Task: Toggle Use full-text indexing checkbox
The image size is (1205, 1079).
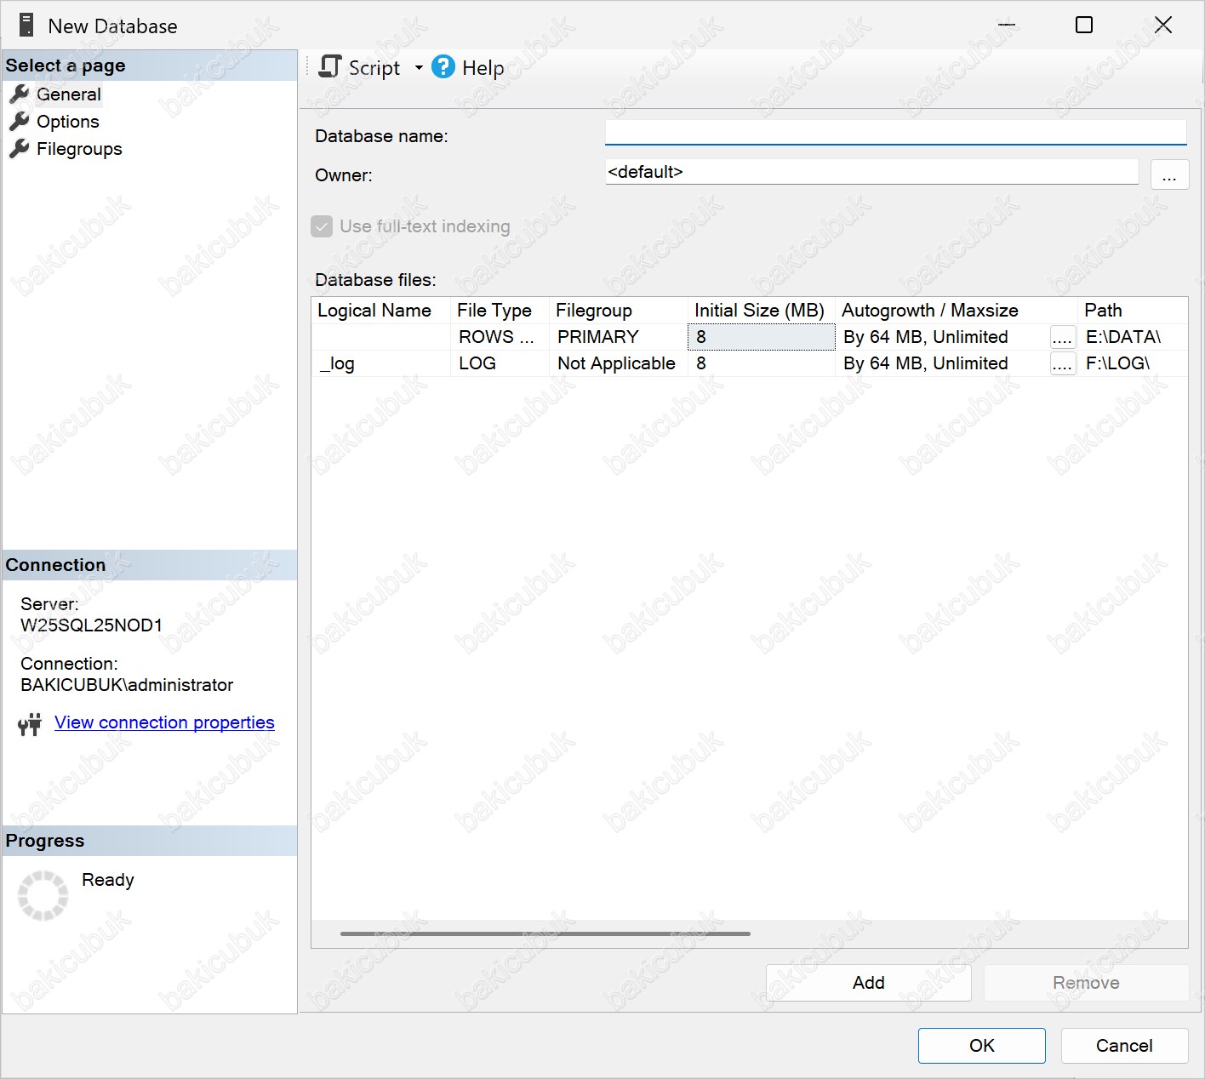Action: [322, 226]
